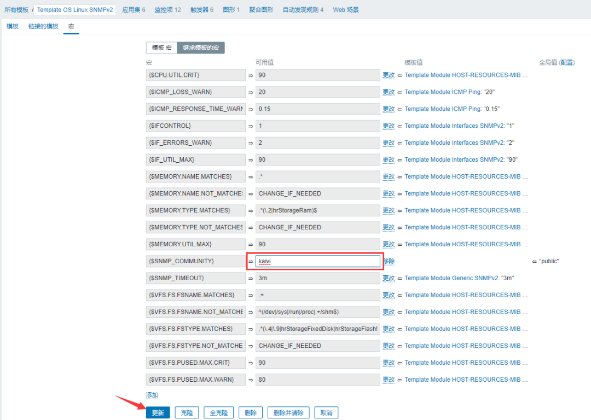Select the 宏 tab

point(71,26)
